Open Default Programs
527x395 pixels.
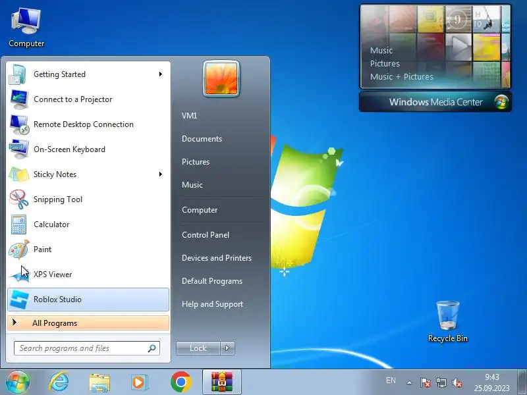point(212,281)
